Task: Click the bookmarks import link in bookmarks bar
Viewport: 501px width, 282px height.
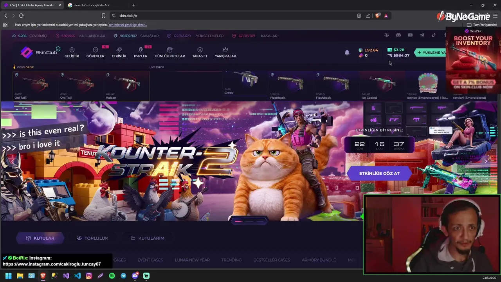Action: [128, 25]
